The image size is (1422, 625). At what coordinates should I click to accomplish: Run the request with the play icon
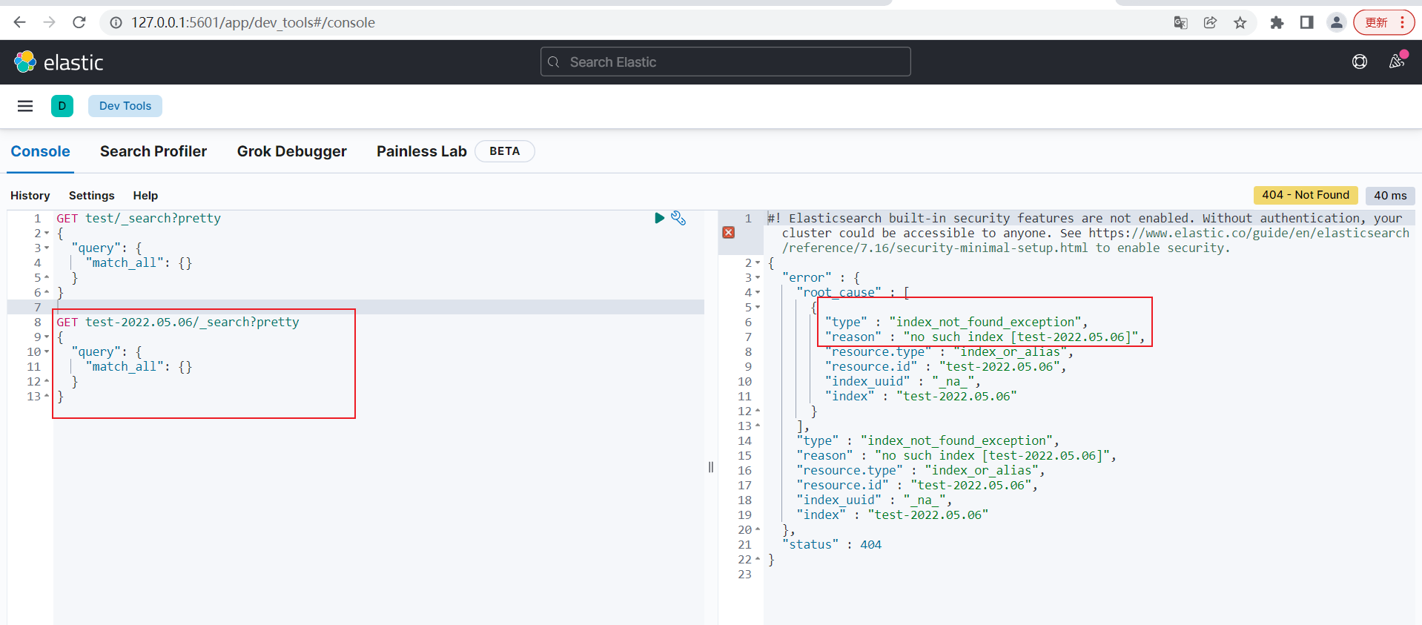659,218
